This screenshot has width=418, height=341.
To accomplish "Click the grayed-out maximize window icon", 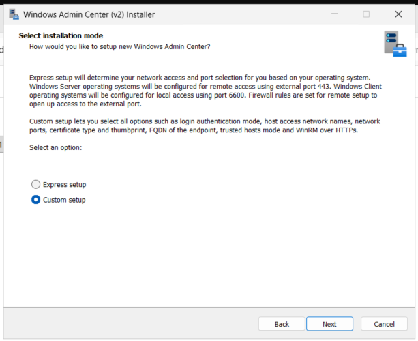I will click(x=366, y=14).
